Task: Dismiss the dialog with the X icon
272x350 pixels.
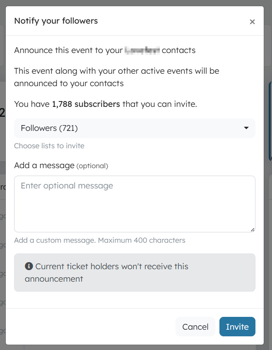Action: (x=252, y=22)
